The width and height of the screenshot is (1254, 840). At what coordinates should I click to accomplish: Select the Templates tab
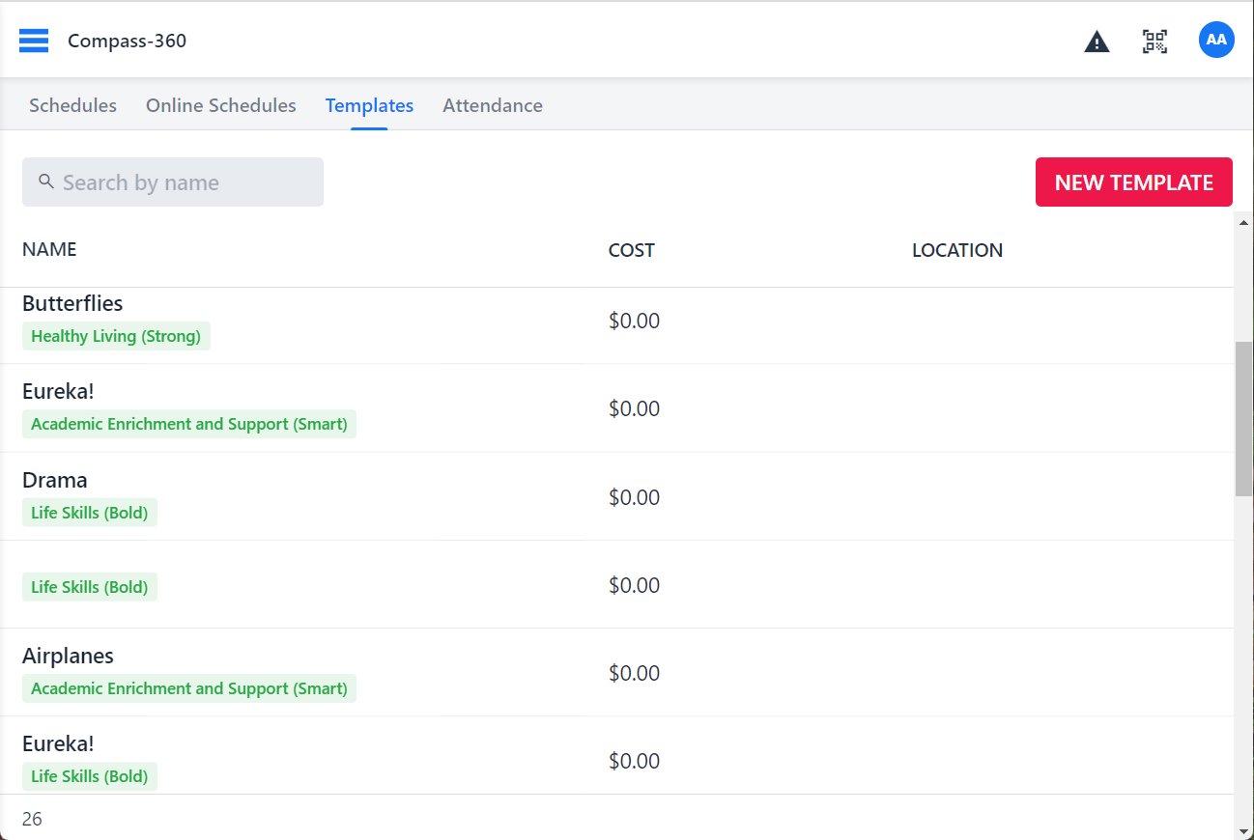point(369,105)
